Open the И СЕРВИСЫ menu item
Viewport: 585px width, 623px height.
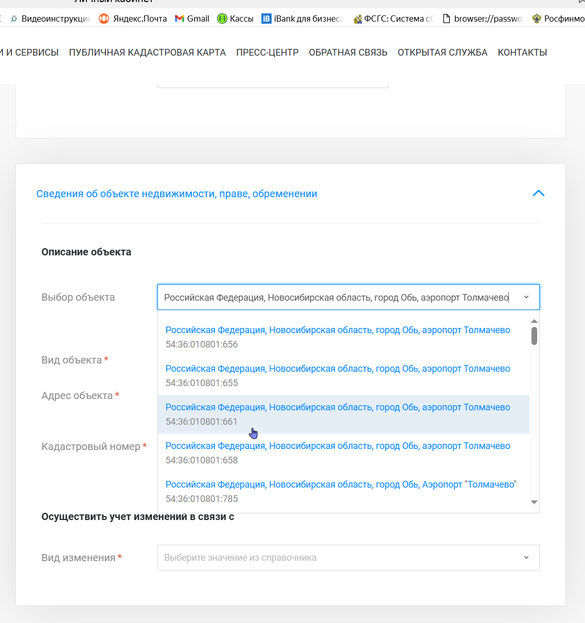[x=29, y=53]
